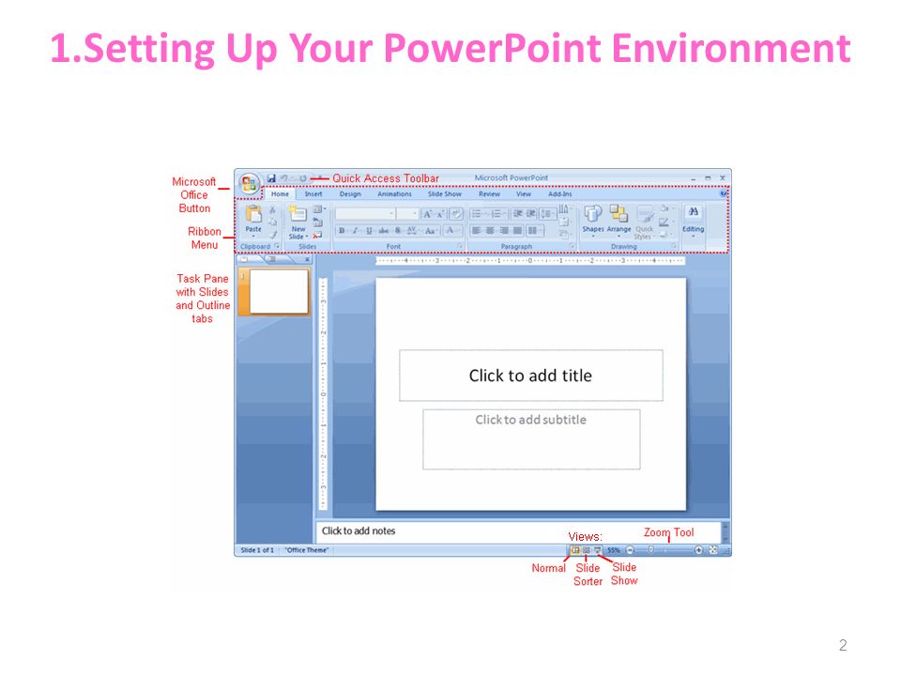Toggle Center text alignment

tap(490, 230)
